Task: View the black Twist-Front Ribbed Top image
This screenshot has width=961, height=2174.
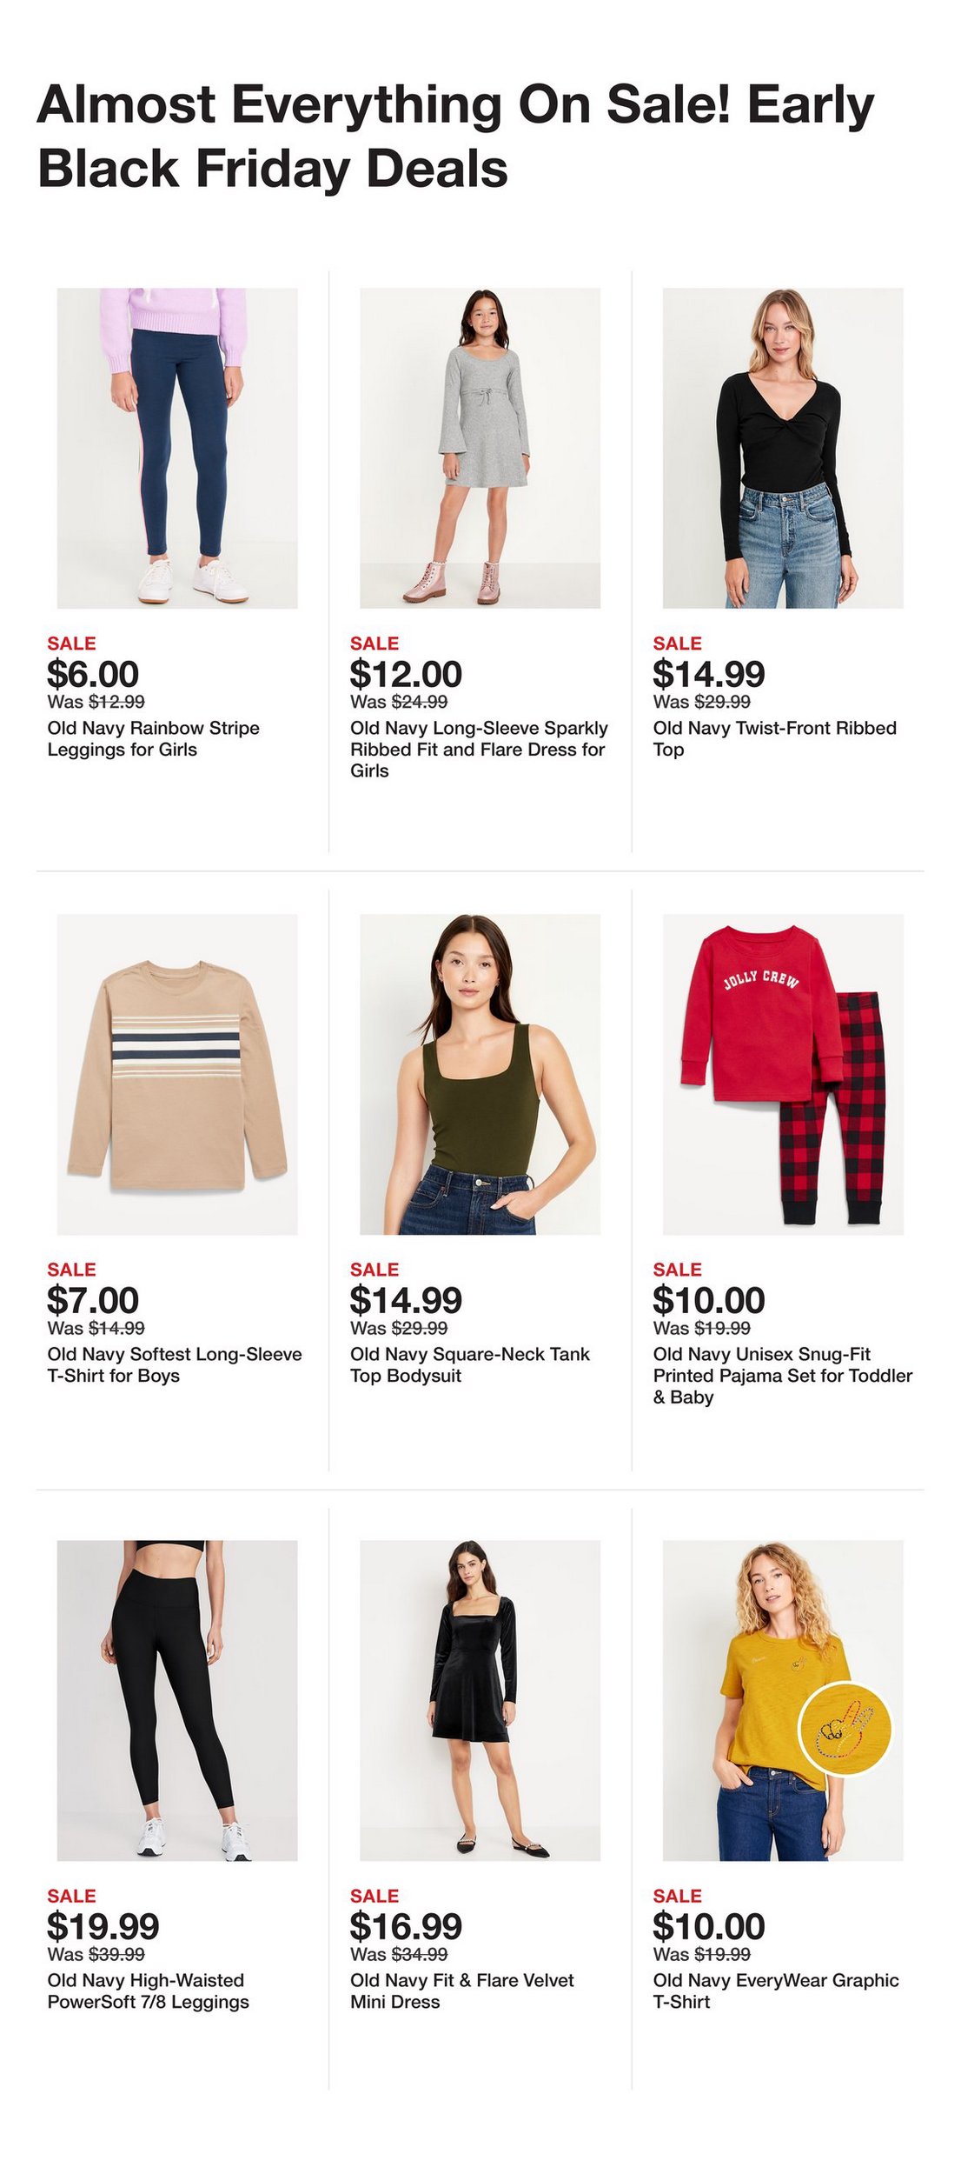Action: [x=783, y=448]
